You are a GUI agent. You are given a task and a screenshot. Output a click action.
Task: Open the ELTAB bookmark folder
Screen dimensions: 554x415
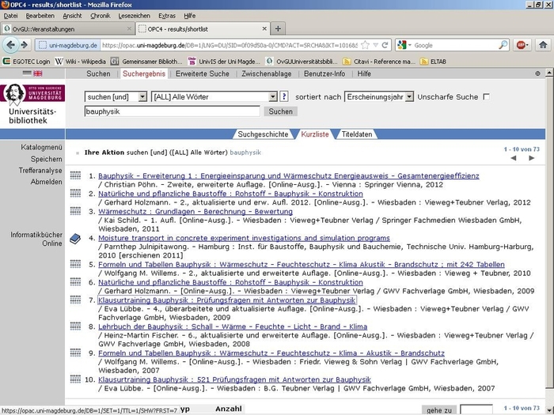tap(433, 62)
